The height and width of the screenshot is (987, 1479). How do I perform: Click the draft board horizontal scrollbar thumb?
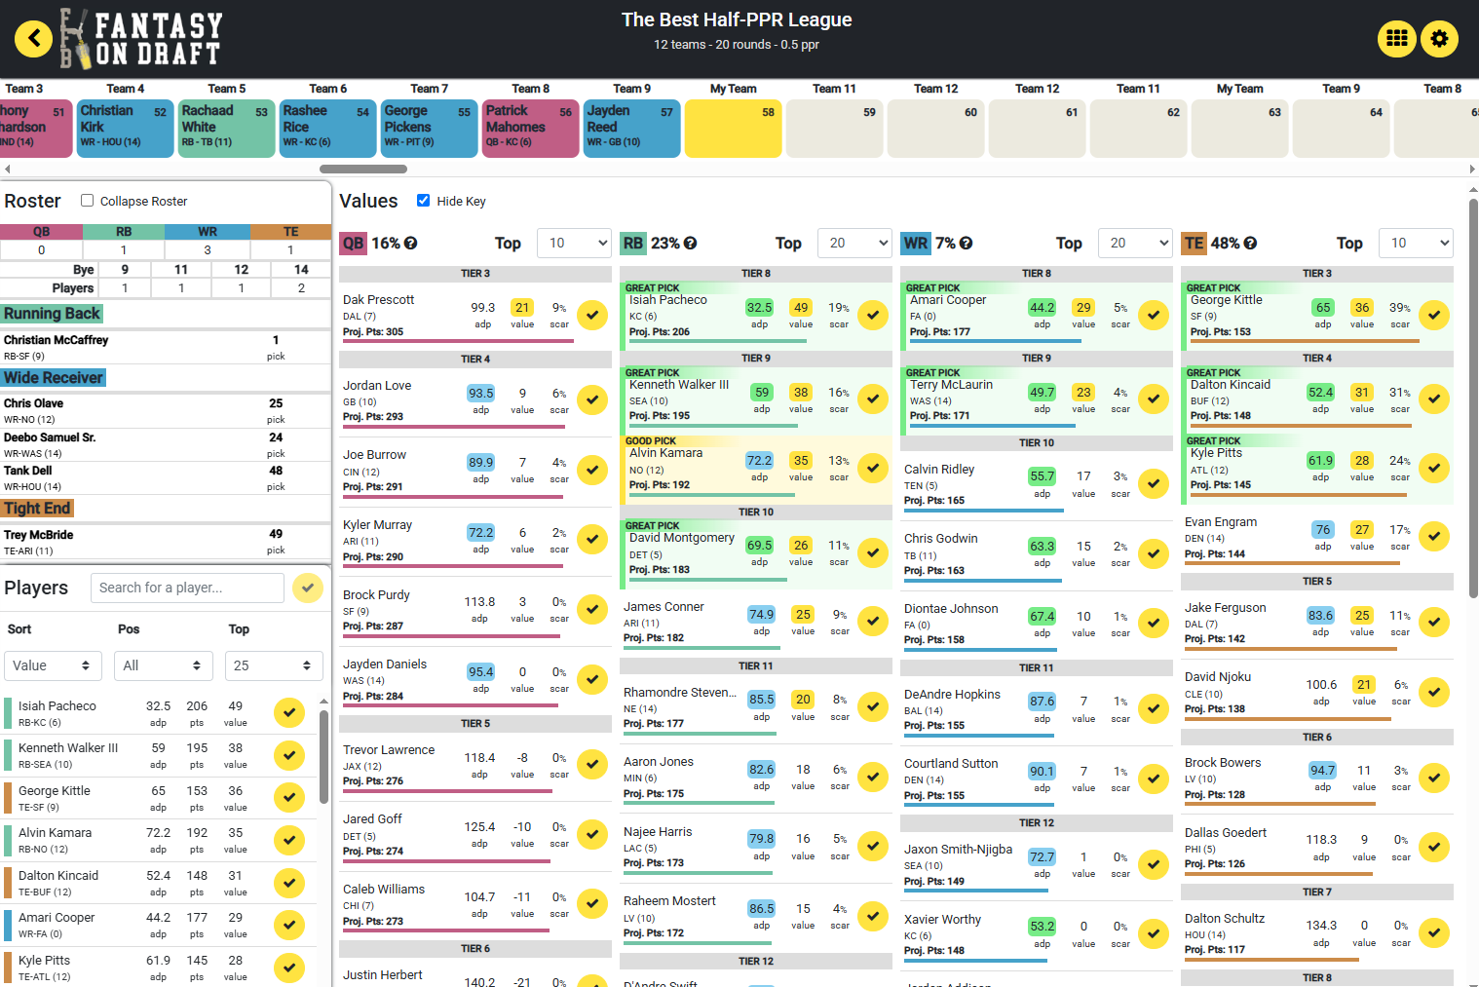tap(363, 170)
